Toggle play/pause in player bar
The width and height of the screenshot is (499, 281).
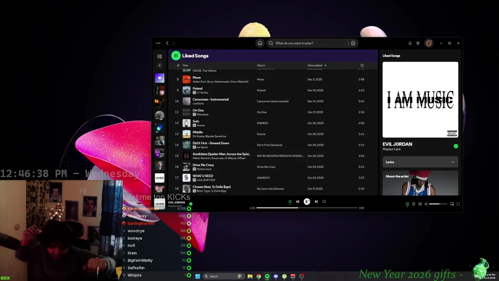(307, 201)
